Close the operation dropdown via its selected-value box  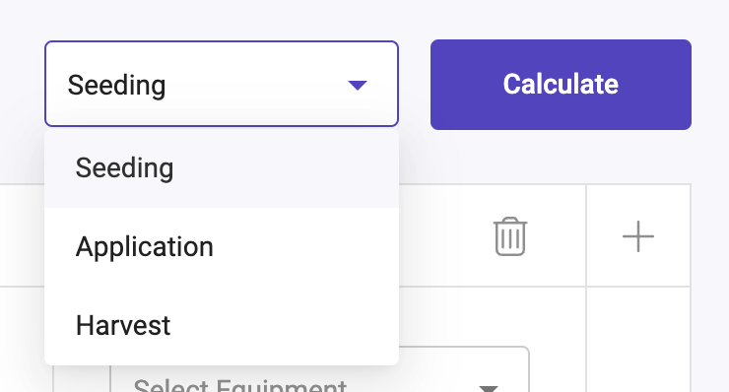tap(222, 84)
